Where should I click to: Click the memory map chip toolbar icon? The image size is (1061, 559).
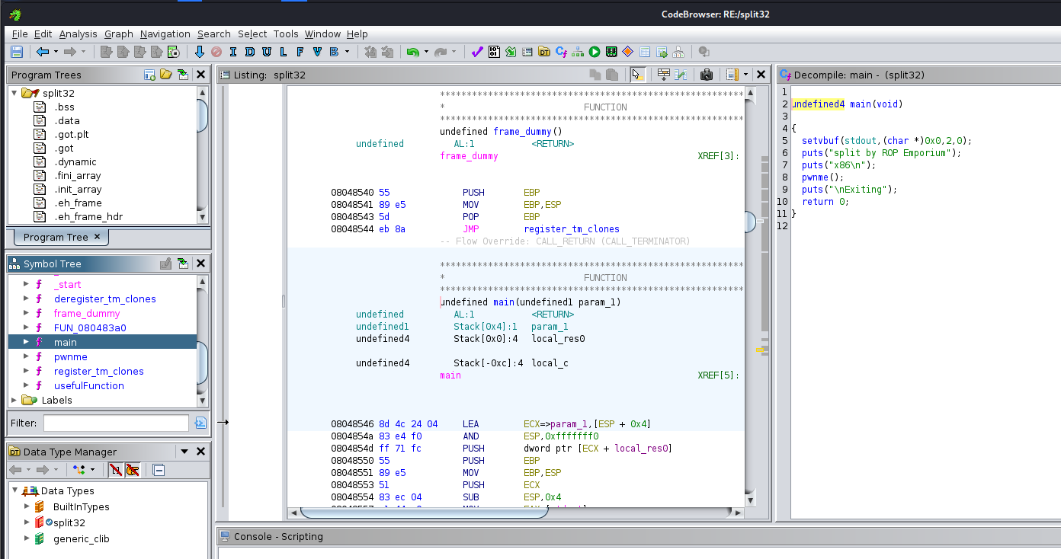[x=611, y=52]
